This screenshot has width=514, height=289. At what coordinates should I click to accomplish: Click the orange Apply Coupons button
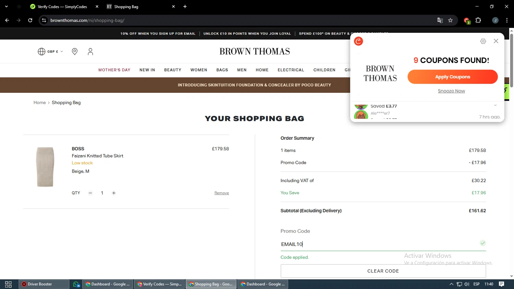tap(452, 77)
